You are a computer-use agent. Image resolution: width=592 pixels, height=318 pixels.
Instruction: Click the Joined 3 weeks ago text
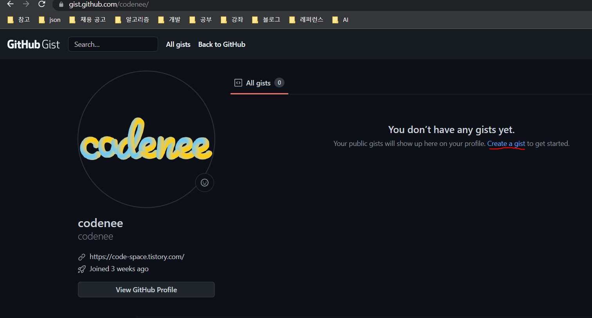click(x=119, y=269)
